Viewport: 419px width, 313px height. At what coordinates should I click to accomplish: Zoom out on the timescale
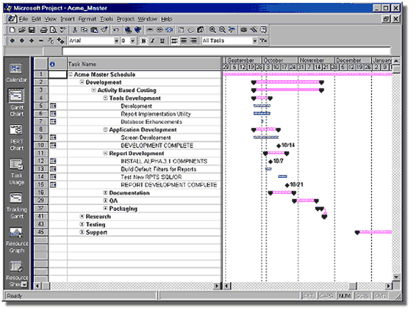(222, 30)
